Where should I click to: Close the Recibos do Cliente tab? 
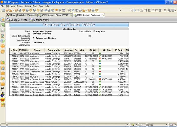point(103,15)
